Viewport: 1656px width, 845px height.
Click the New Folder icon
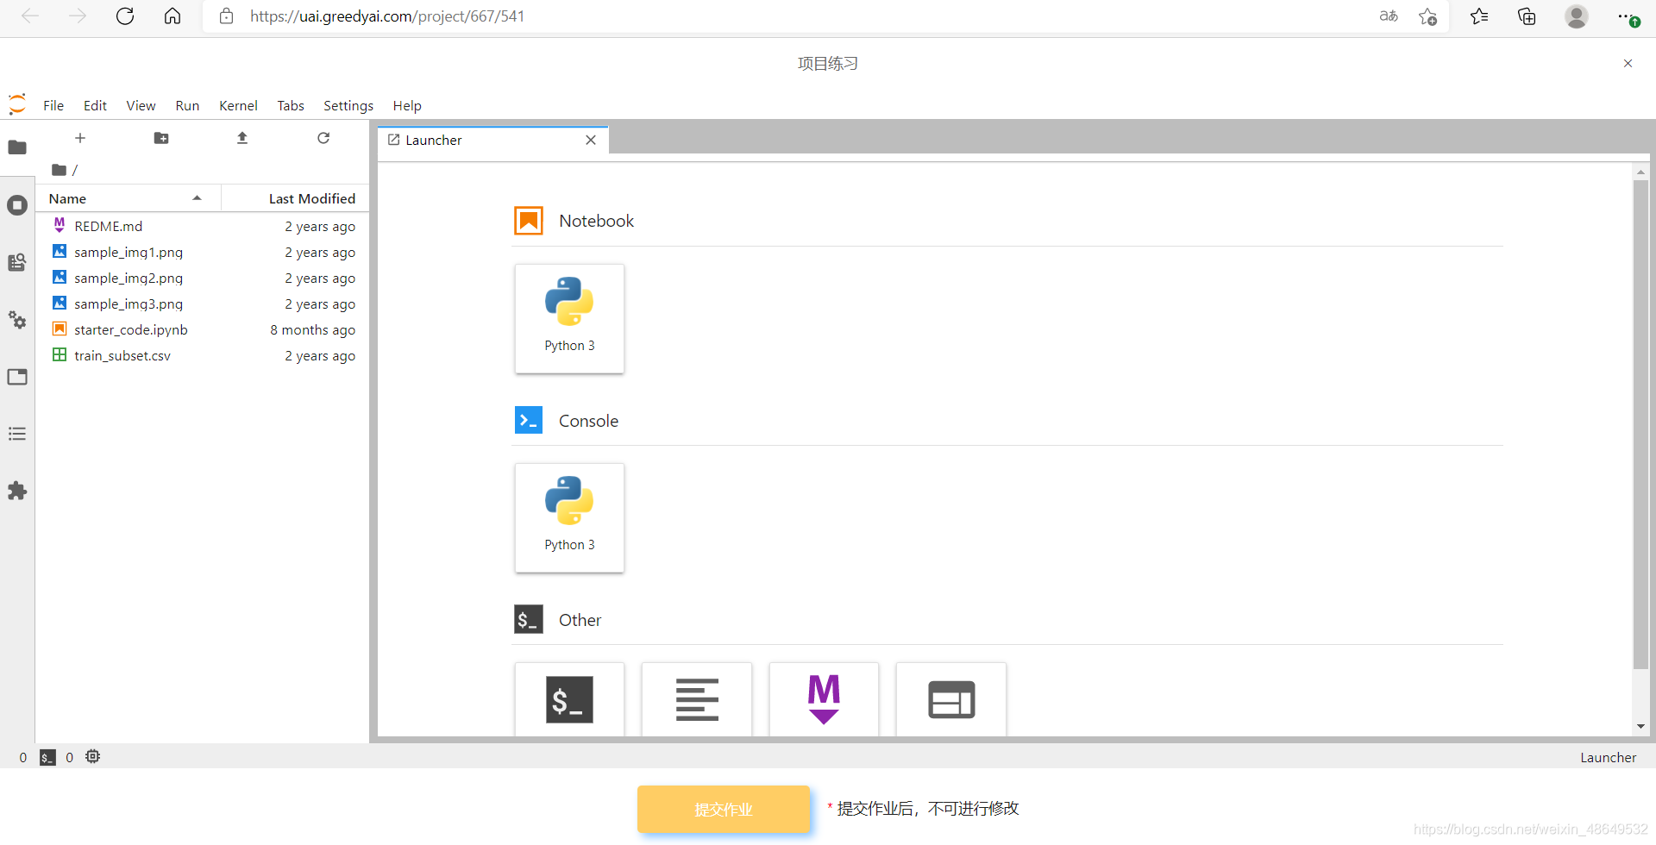point(161,138)
